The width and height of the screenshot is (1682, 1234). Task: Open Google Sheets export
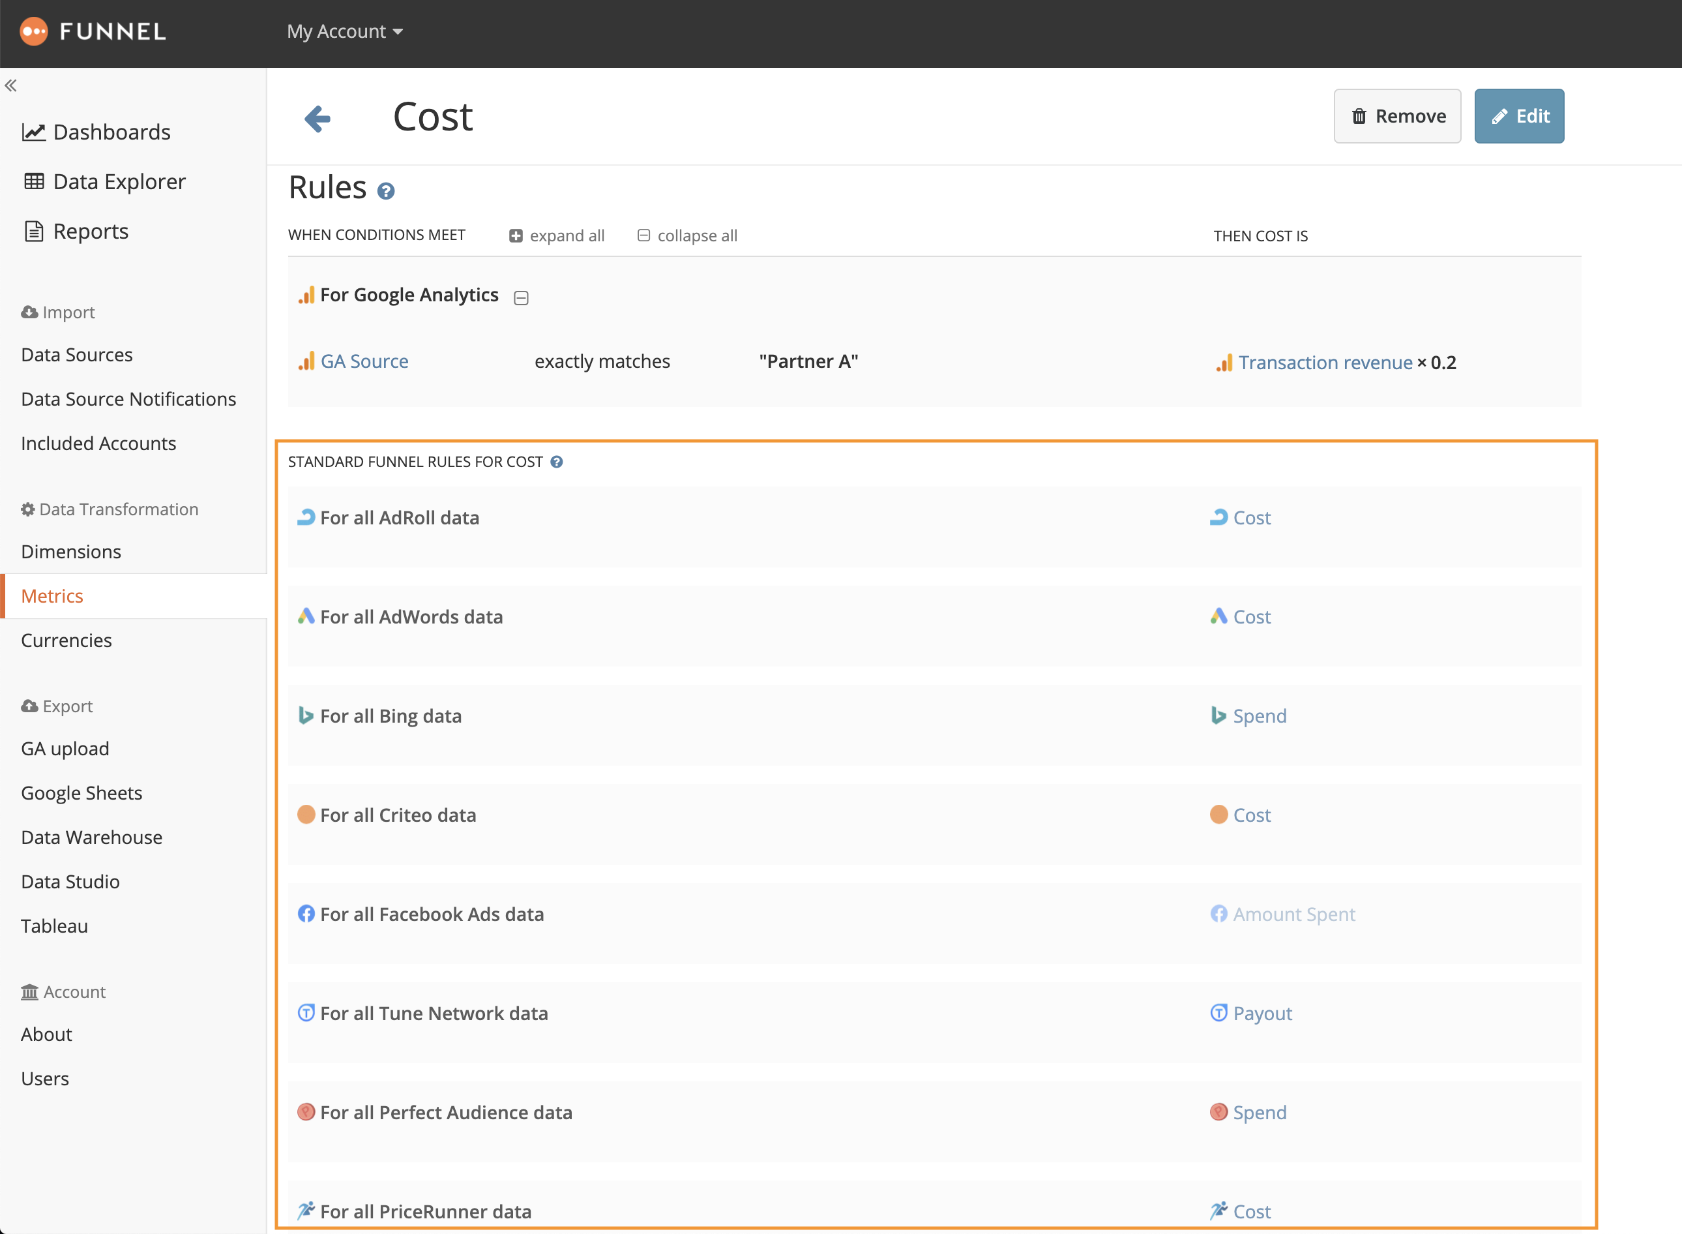pos(81,793)
